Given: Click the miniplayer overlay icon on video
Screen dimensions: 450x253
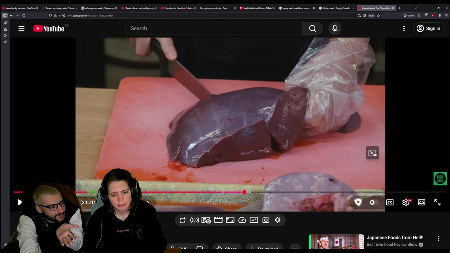Looking at the screenshot, I should tap(372, 153).
